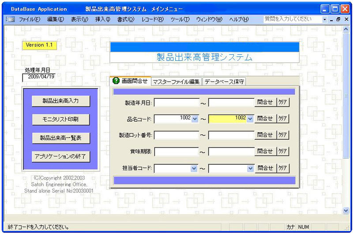Click the 製造年月日 start date field
Image resolution: width=353 pixels, height=234 pixels.
[177, 103]
